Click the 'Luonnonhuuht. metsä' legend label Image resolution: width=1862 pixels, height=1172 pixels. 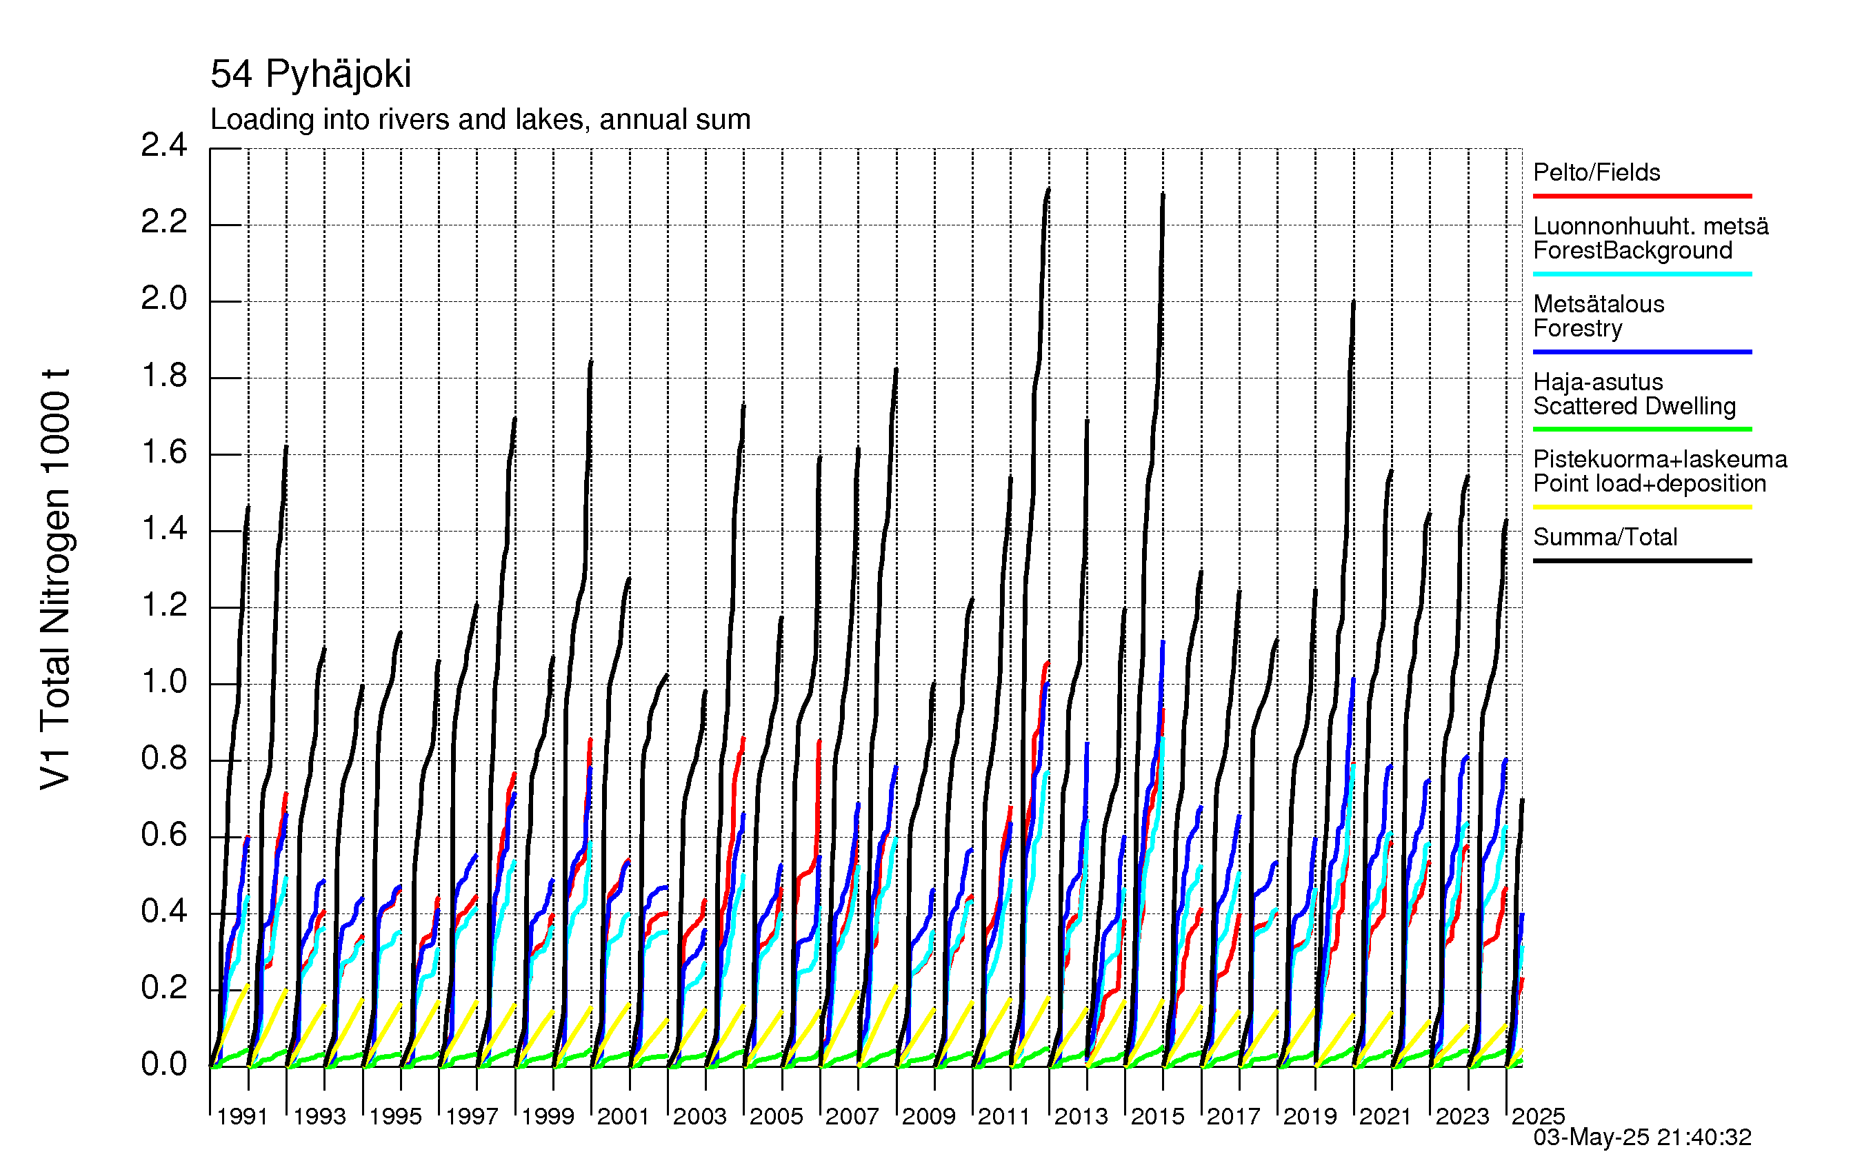pyautogui.click(x=1651, y=225)
